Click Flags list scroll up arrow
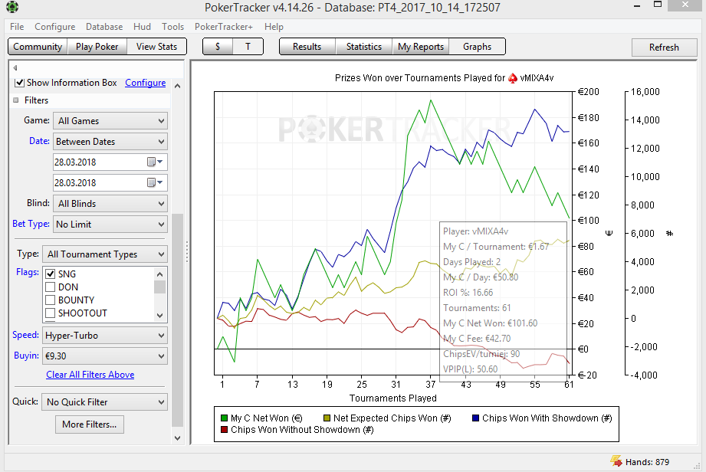Image resolution: width=706 pixels, height=472 pixels. click(x=160, y=274)
